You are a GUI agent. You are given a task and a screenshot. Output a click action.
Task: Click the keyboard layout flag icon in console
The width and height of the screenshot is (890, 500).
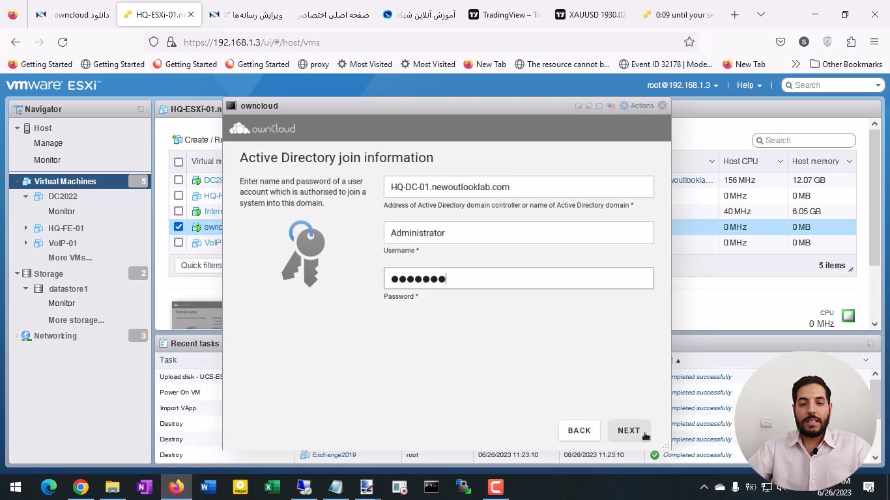pos(610,105)
